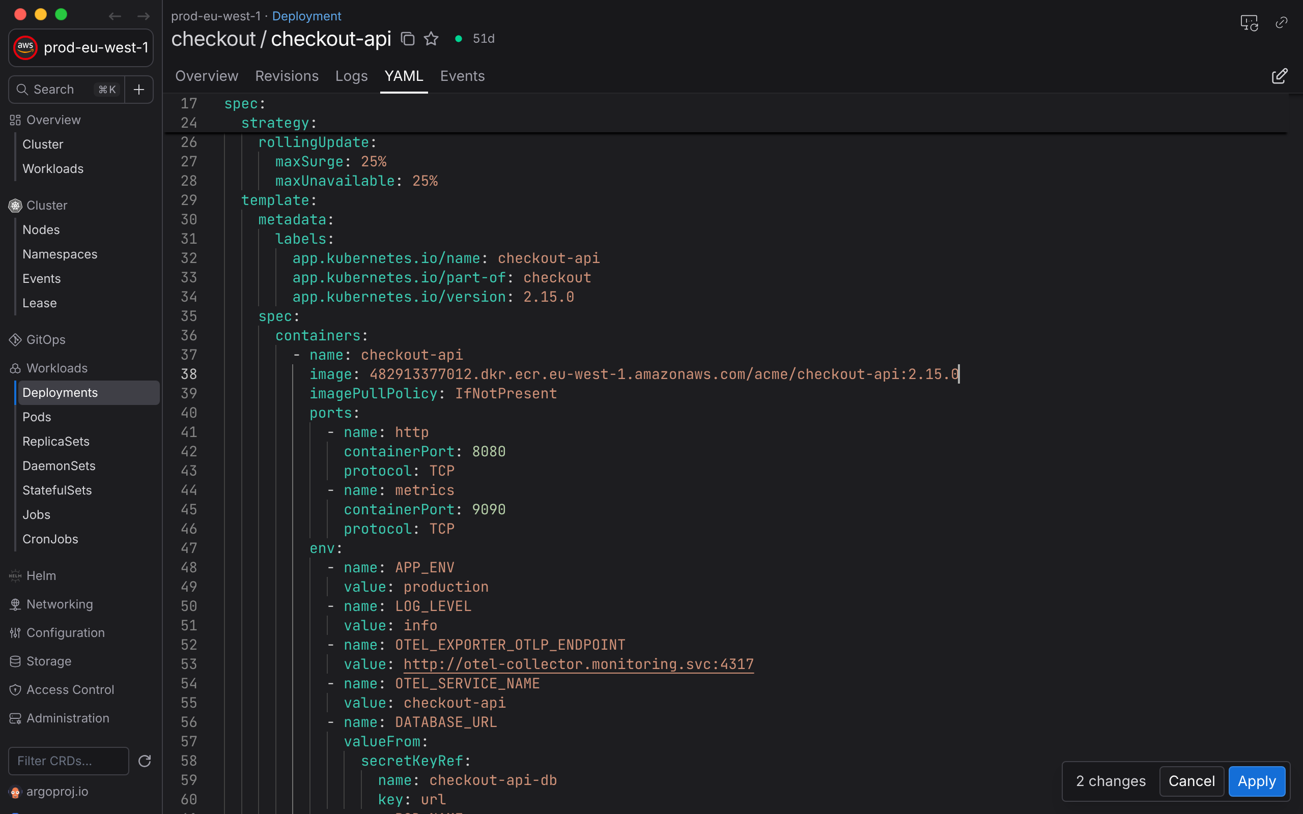Copy the checkout-api resource name
This screenshot has height=814, width=1303.
point(408,39)
